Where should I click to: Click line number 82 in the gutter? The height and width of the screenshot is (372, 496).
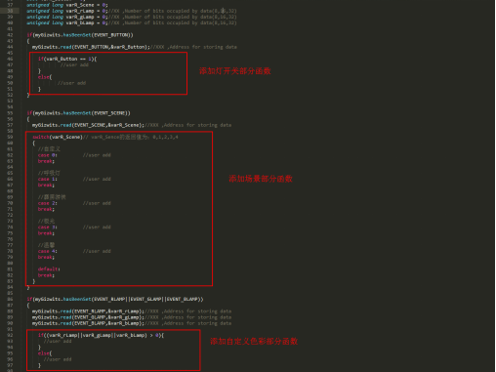click(x=10, y=275)
